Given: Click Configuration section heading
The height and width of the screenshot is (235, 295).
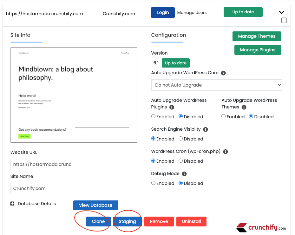Looking at the screenshot, I should (x=168, y=35).
